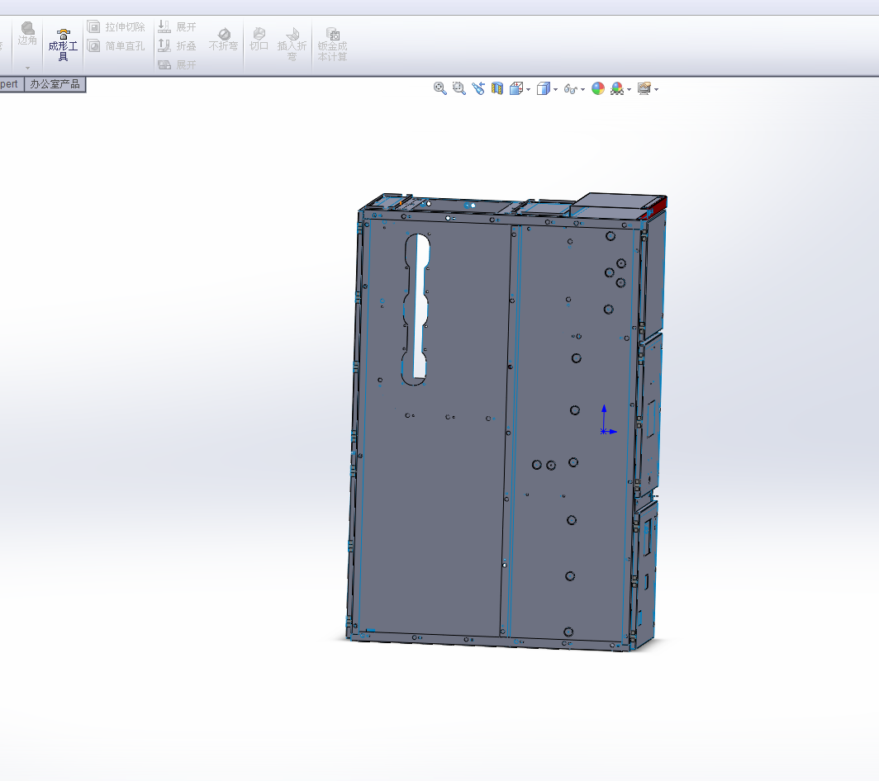The height and width of the screenshot is (781, 879).
Task: Open the View Settings dropdown arrow
Action: click(x=657, y=90)
